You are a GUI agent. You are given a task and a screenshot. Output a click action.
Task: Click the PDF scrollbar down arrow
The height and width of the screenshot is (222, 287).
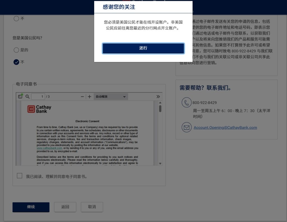pyautogui.click(x=160, y=164)
